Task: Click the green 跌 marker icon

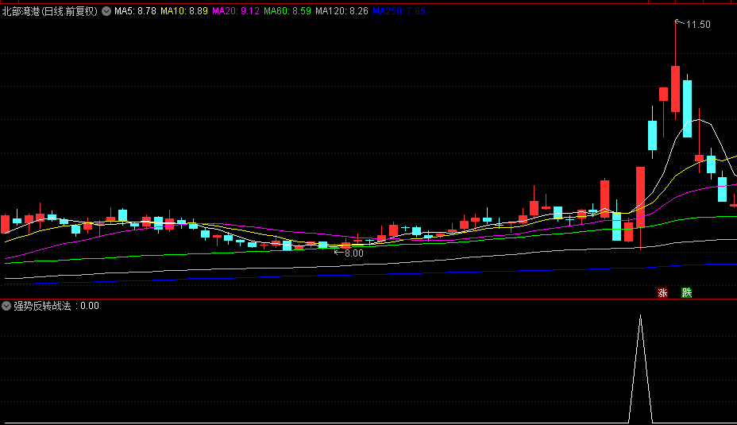Action: click(x=686, y=292)
